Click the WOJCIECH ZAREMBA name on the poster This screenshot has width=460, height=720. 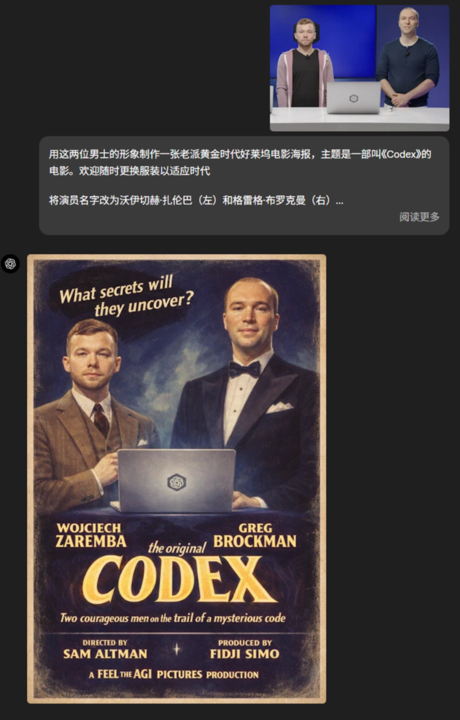pos(91,535)
